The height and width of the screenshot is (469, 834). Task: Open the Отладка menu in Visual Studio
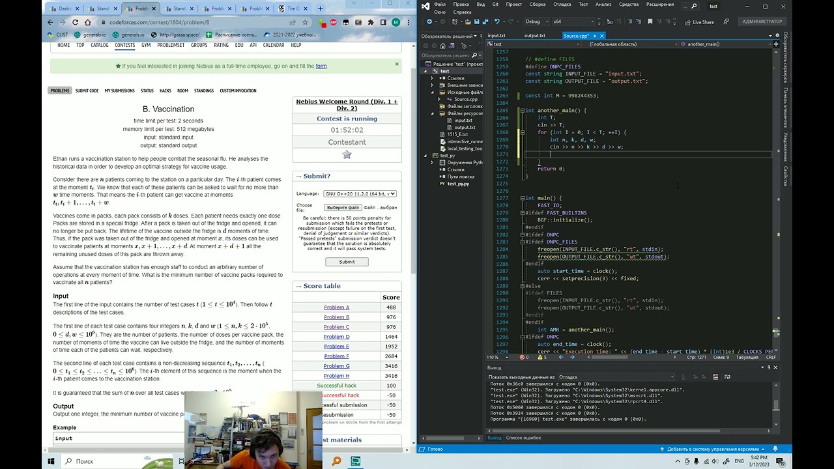562,5
